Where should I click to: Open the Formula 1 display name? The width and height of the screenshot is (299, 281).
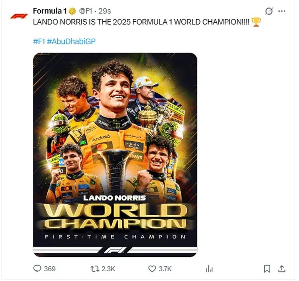click(49, 11)
